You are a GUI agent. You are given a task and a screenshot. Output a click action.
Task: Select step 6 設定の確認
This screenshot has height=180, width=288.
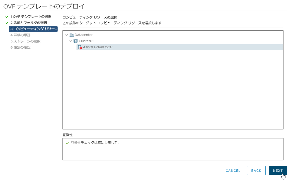tap(20, 48)
